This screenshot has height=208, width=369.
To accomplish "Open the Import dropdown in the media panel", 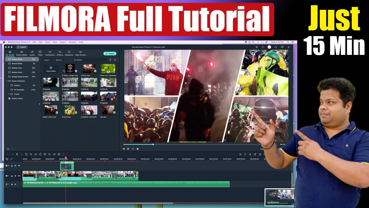I will [x=47, y=60].
